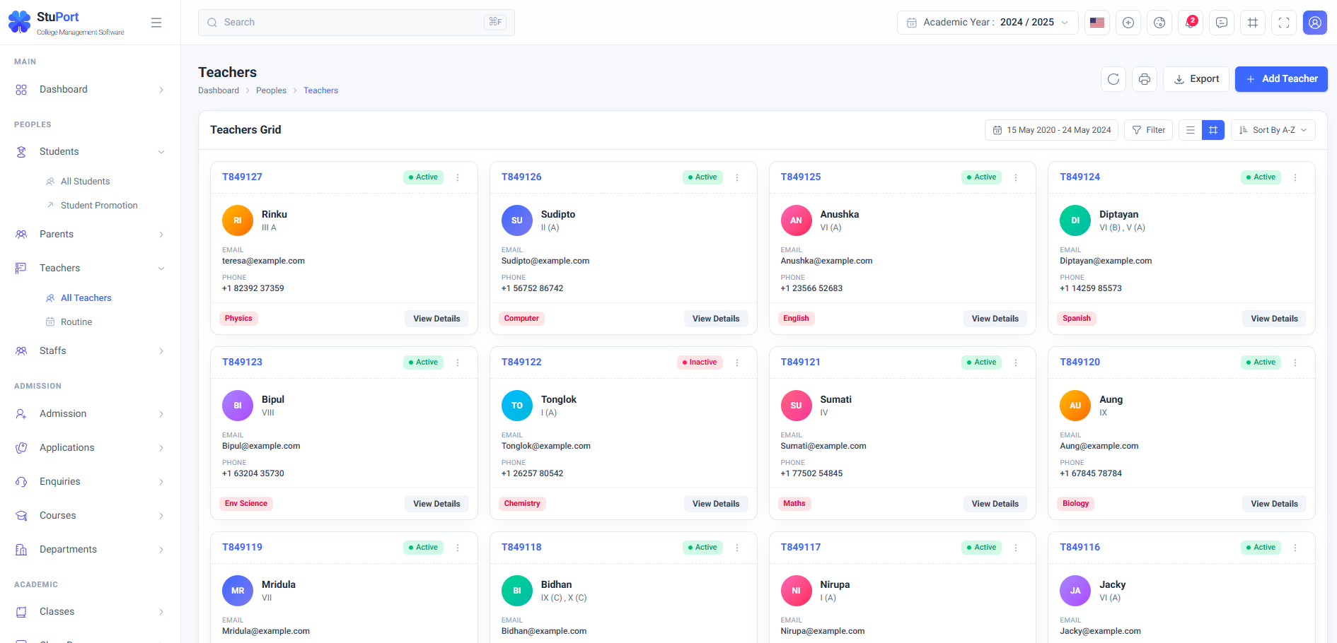
Task: Open options menu for T849116 card
Action: pyautogui.click(x=1295, y=548)
